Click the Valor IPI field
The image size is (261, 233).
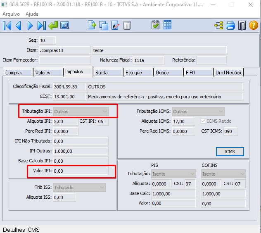tap(81, 171)
